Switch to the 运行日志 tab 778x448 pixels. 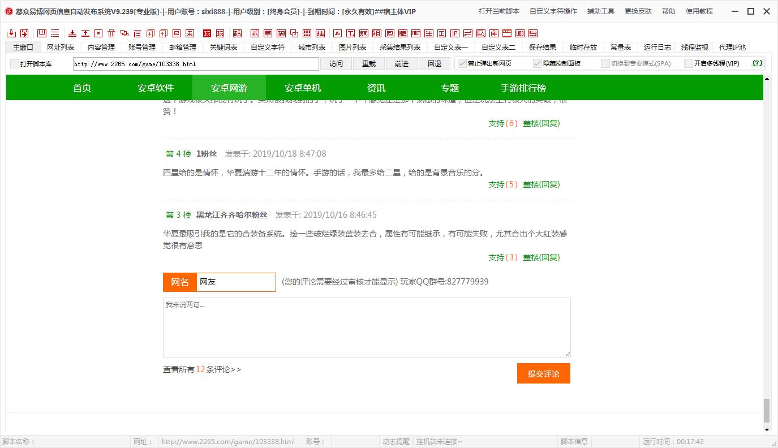(x=657, y=48)
